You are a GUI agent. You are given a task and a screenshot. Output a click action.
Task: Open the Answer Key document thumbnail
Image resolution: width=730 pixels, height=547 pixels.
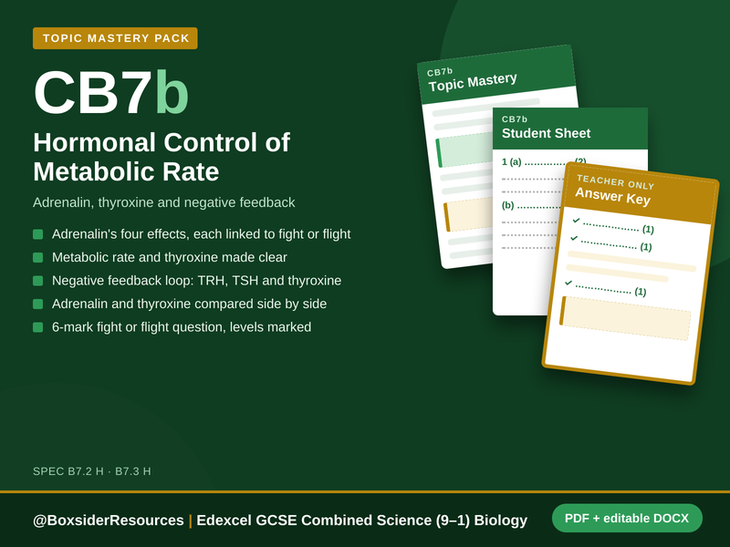tap(631, 273)
